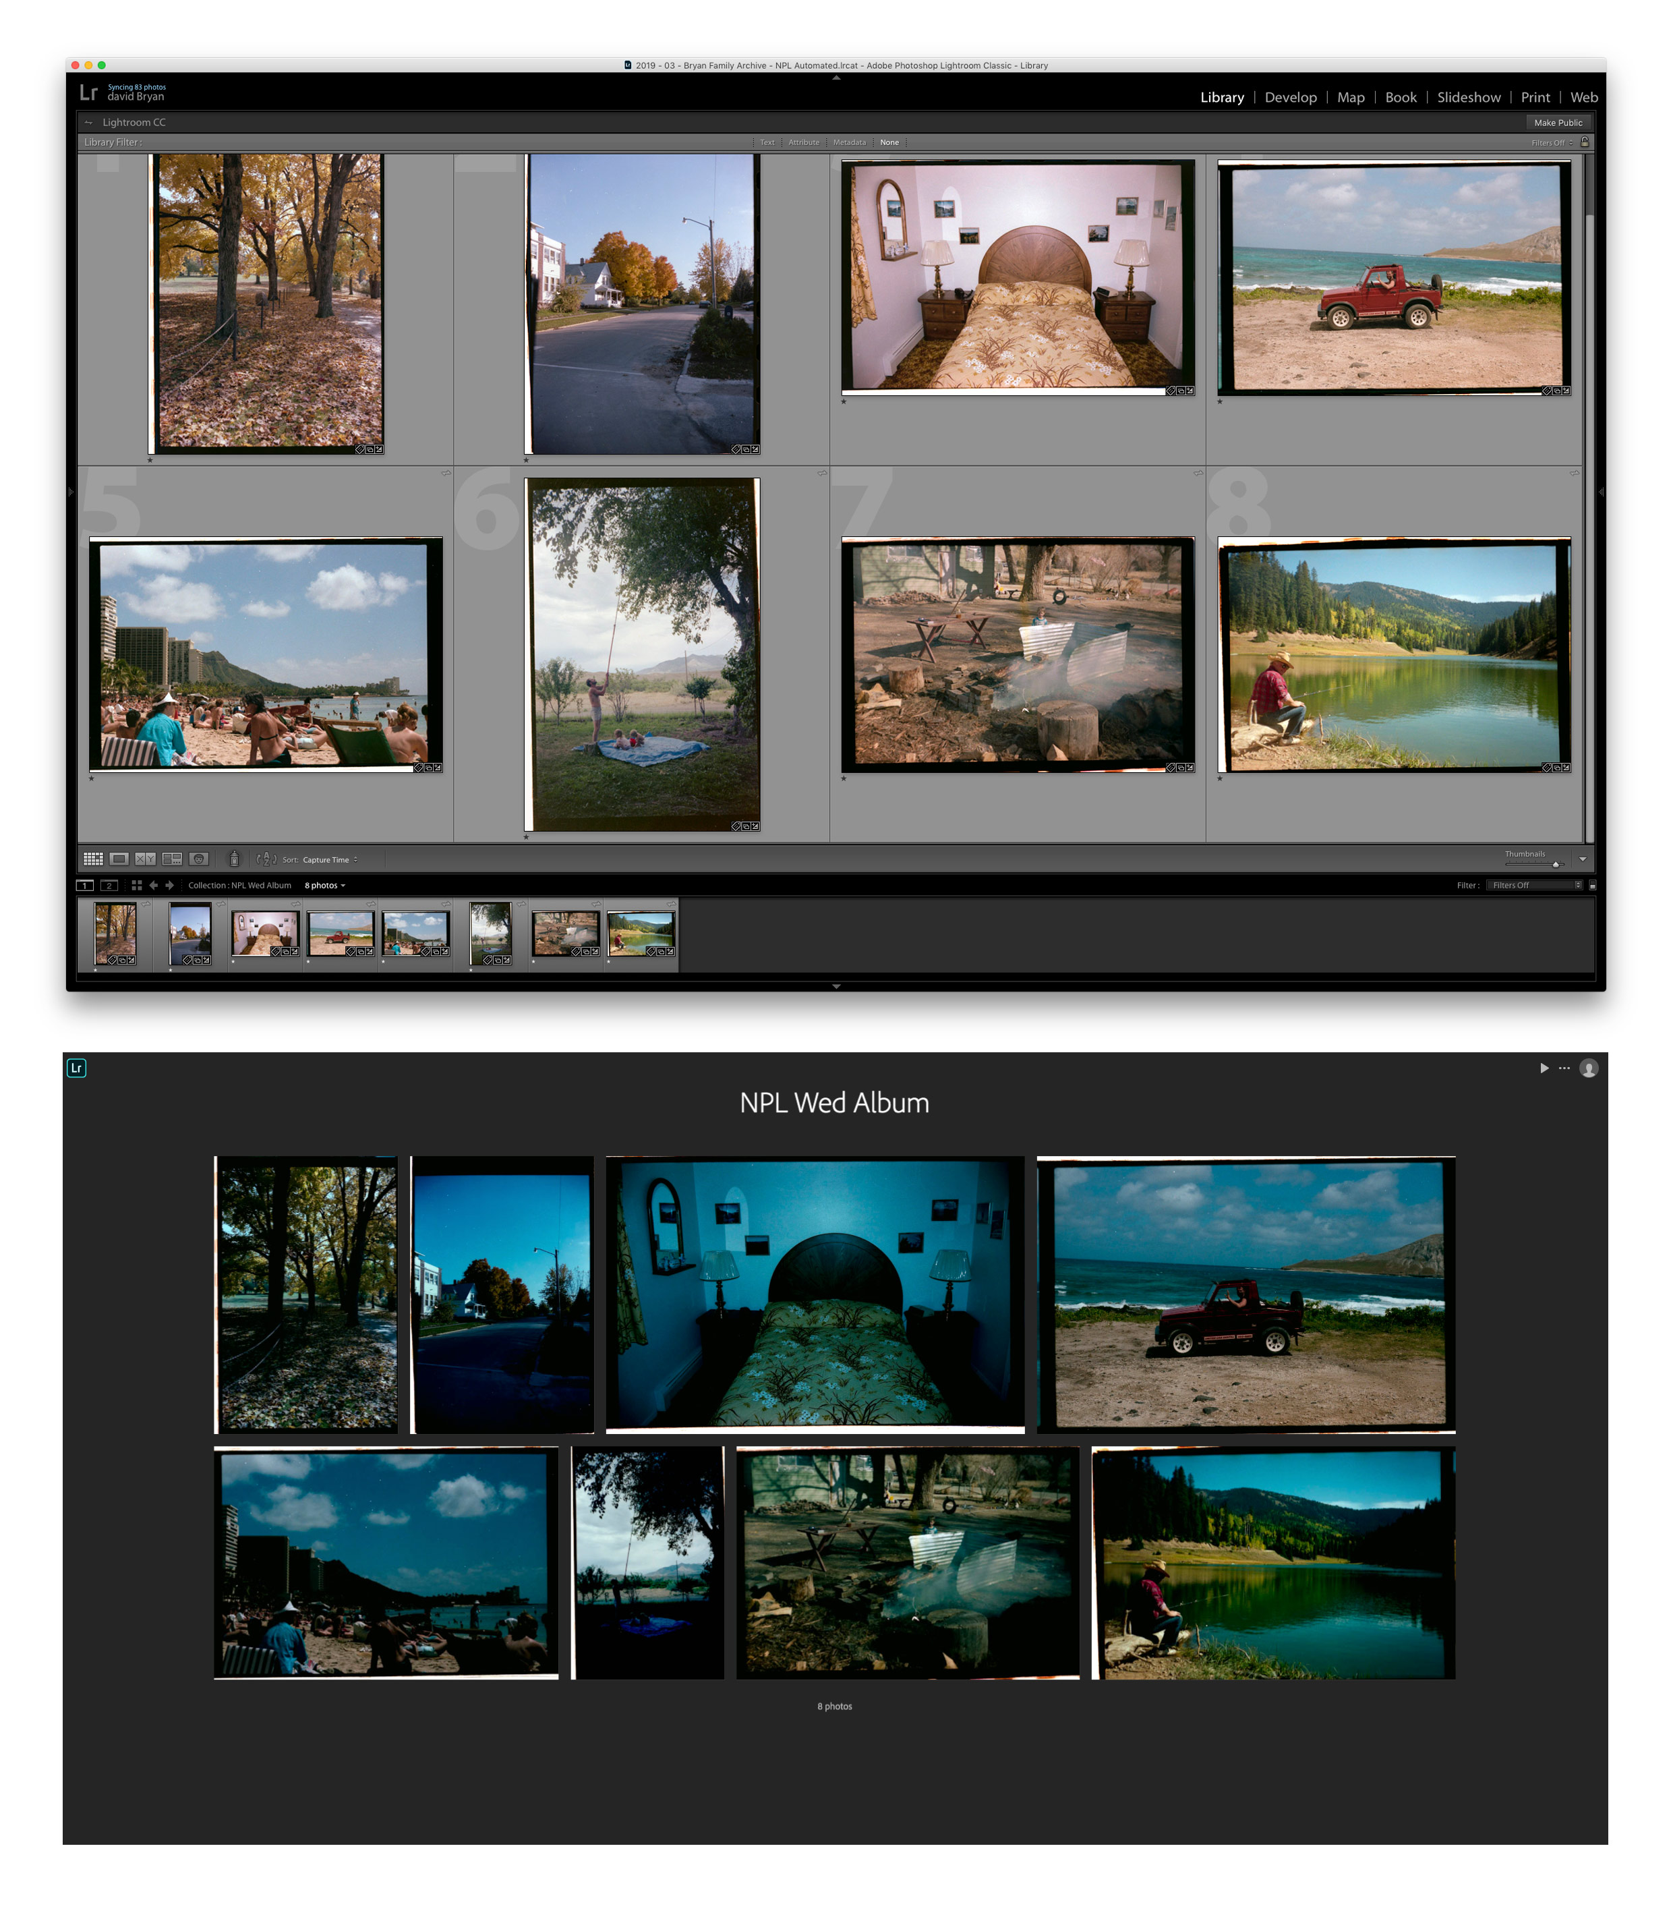The image size is (1671, 1919).
Task: Switch to Grid view in toolbar
Action: [x=93, y=859]
